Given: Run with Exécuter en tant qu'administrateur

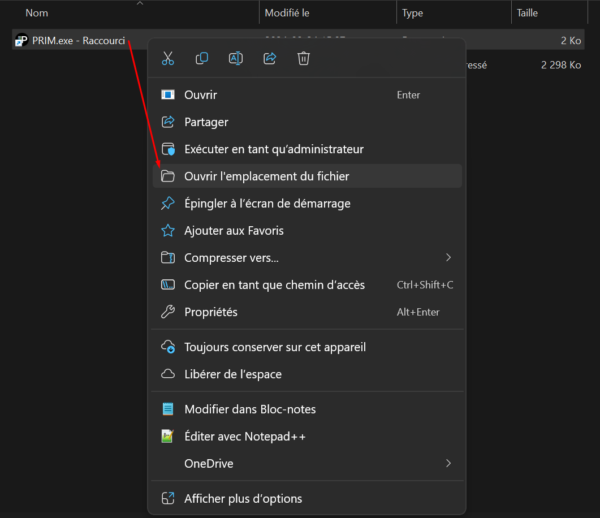Looking at the screenshot, I should pos(274,149).
